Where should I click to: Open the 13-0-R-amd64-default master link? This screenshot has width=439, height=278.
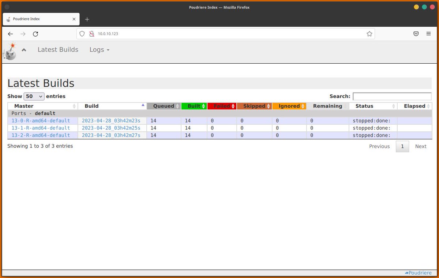point(41,121)
